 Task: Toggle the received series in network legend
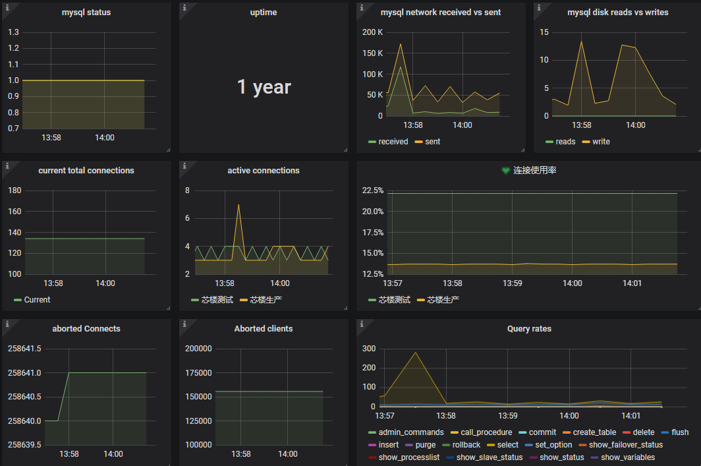tap(393, 142)
